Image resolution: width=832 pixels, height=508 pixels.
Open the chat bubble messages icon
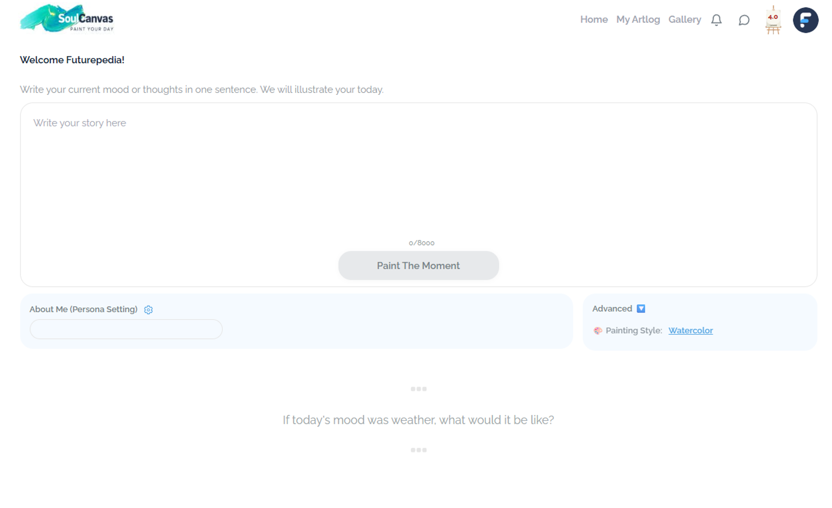(x=744, y=20)
